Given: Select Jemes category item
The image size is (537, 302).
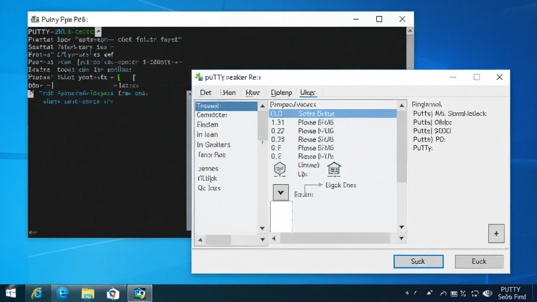Looking at the screenshot, I should 208,168.
